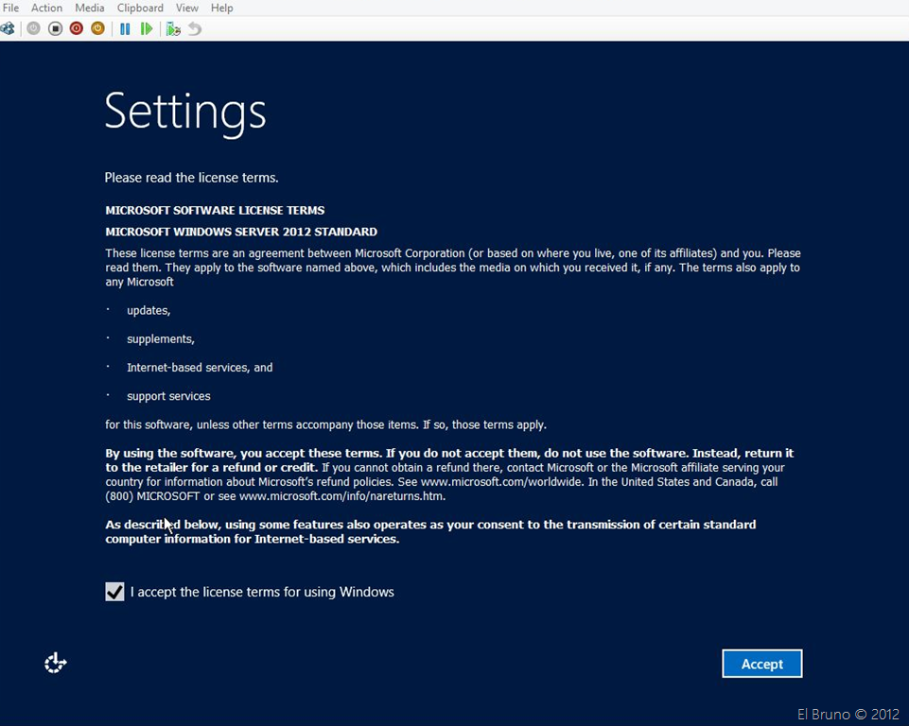Open the File menu
This screenshot has width=909, height=726.
(10, 8)
